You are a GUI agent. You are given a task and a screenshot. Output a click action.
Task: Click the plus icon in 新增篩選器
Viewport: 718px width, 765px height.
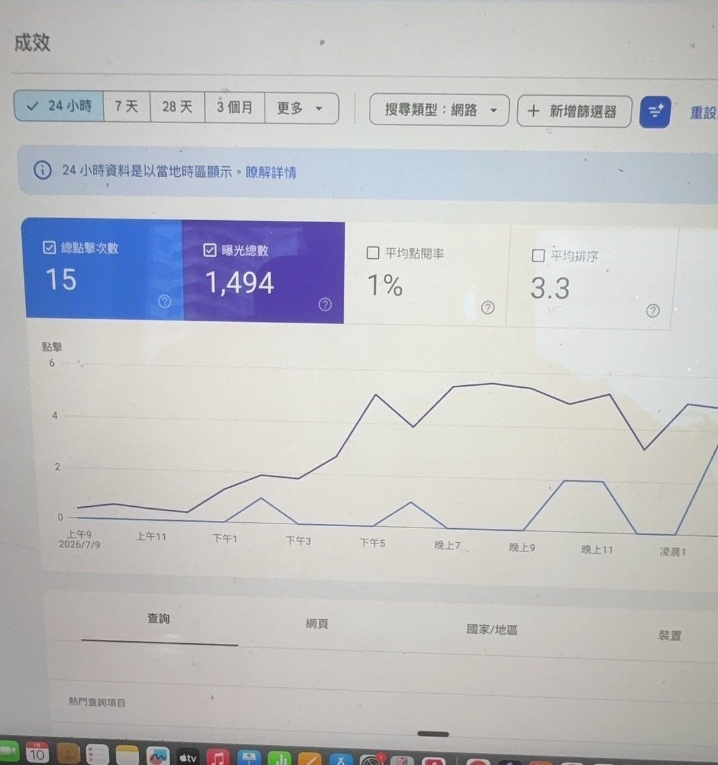[x=533, y=110]
